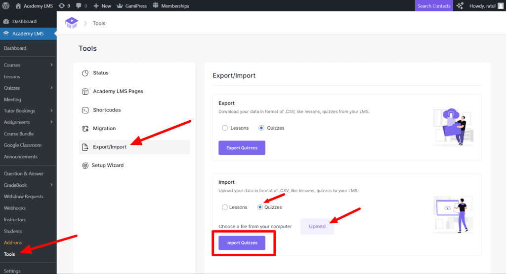Expand the Tutor Bookings submenu arrow
The image size is (506, 274).
[51, 110]
